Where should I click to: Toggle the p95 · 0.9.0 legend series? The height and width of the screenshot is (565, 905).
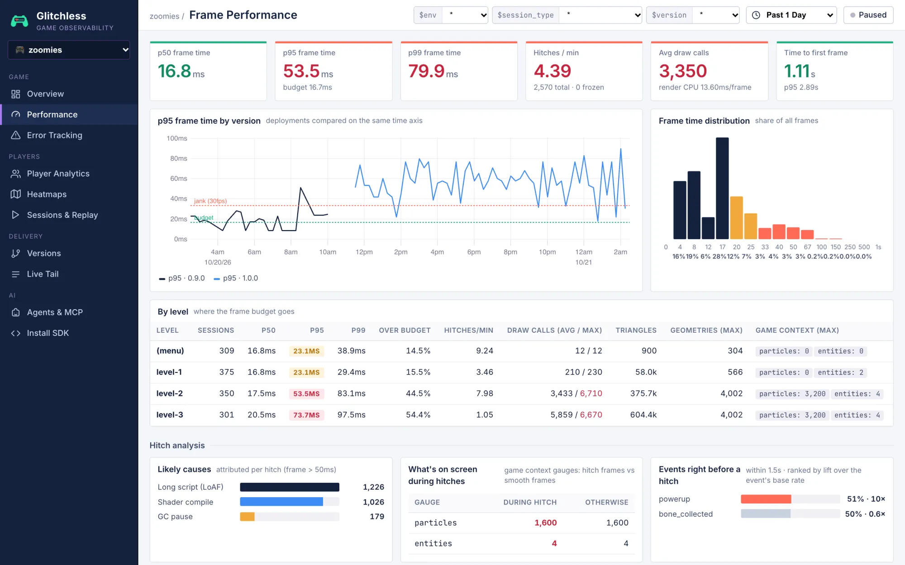pyautogui.click(x=182, y=278)
